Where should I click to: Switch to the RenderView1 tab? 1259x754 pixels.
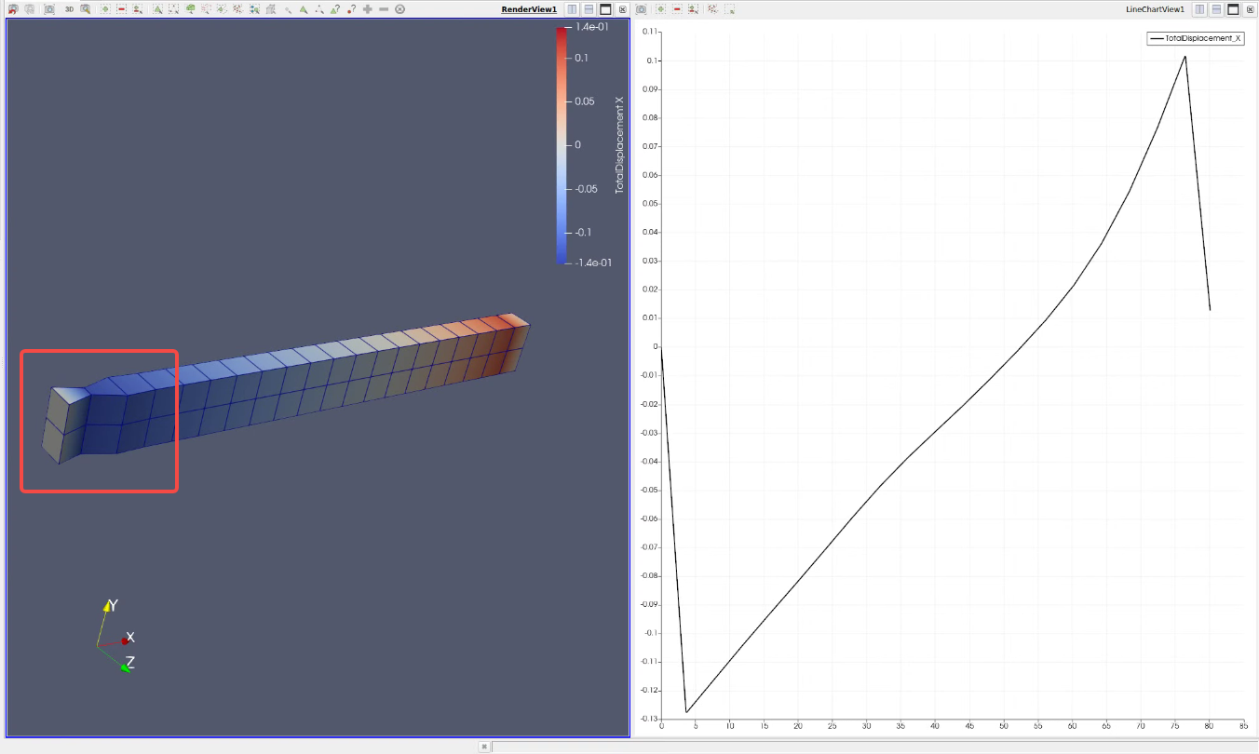point(531,8)
